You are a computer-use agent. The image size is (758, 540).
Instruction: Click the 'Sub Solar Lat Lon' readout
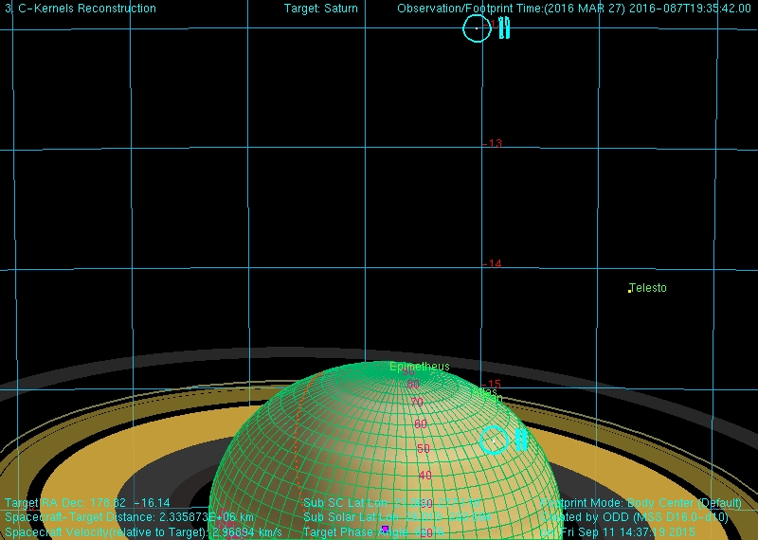tap(397, 517)
